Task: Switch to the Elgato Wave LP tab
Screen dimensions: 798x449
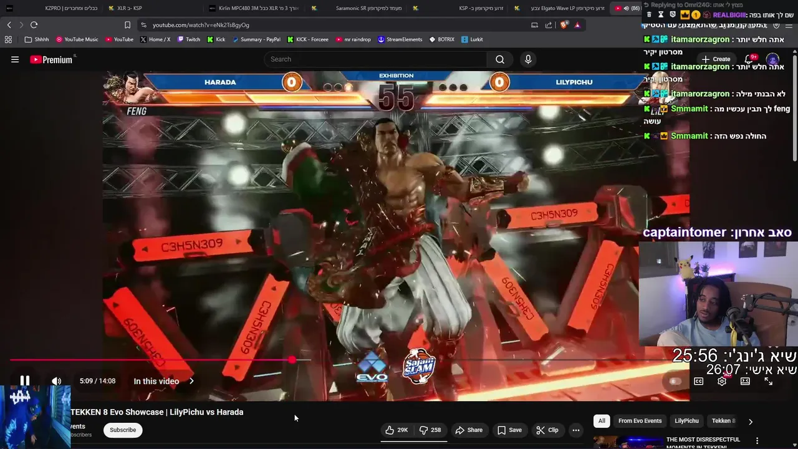Action: [561, 8]
